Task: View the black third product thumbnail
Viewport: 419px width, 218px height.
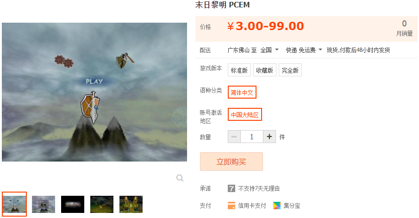Action: click(73, 205)
